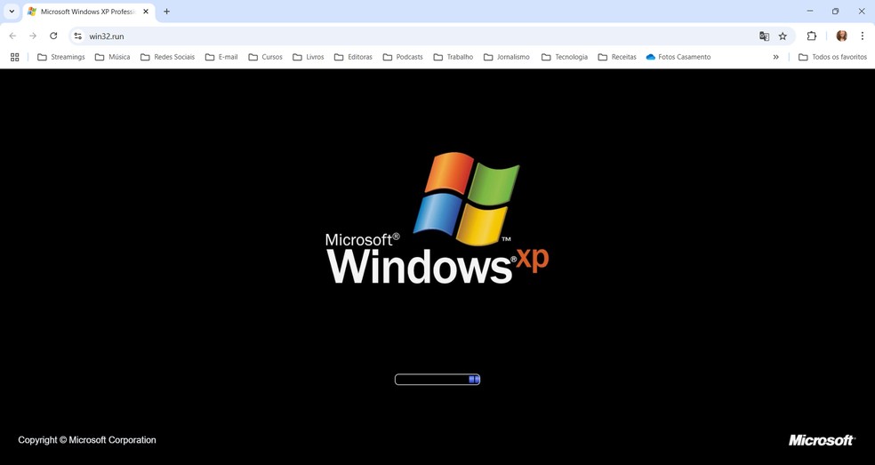The width and height of the screenshot is (875, 465).
Task: Open the Receitas bookmark folder
Action: point(616,57)
